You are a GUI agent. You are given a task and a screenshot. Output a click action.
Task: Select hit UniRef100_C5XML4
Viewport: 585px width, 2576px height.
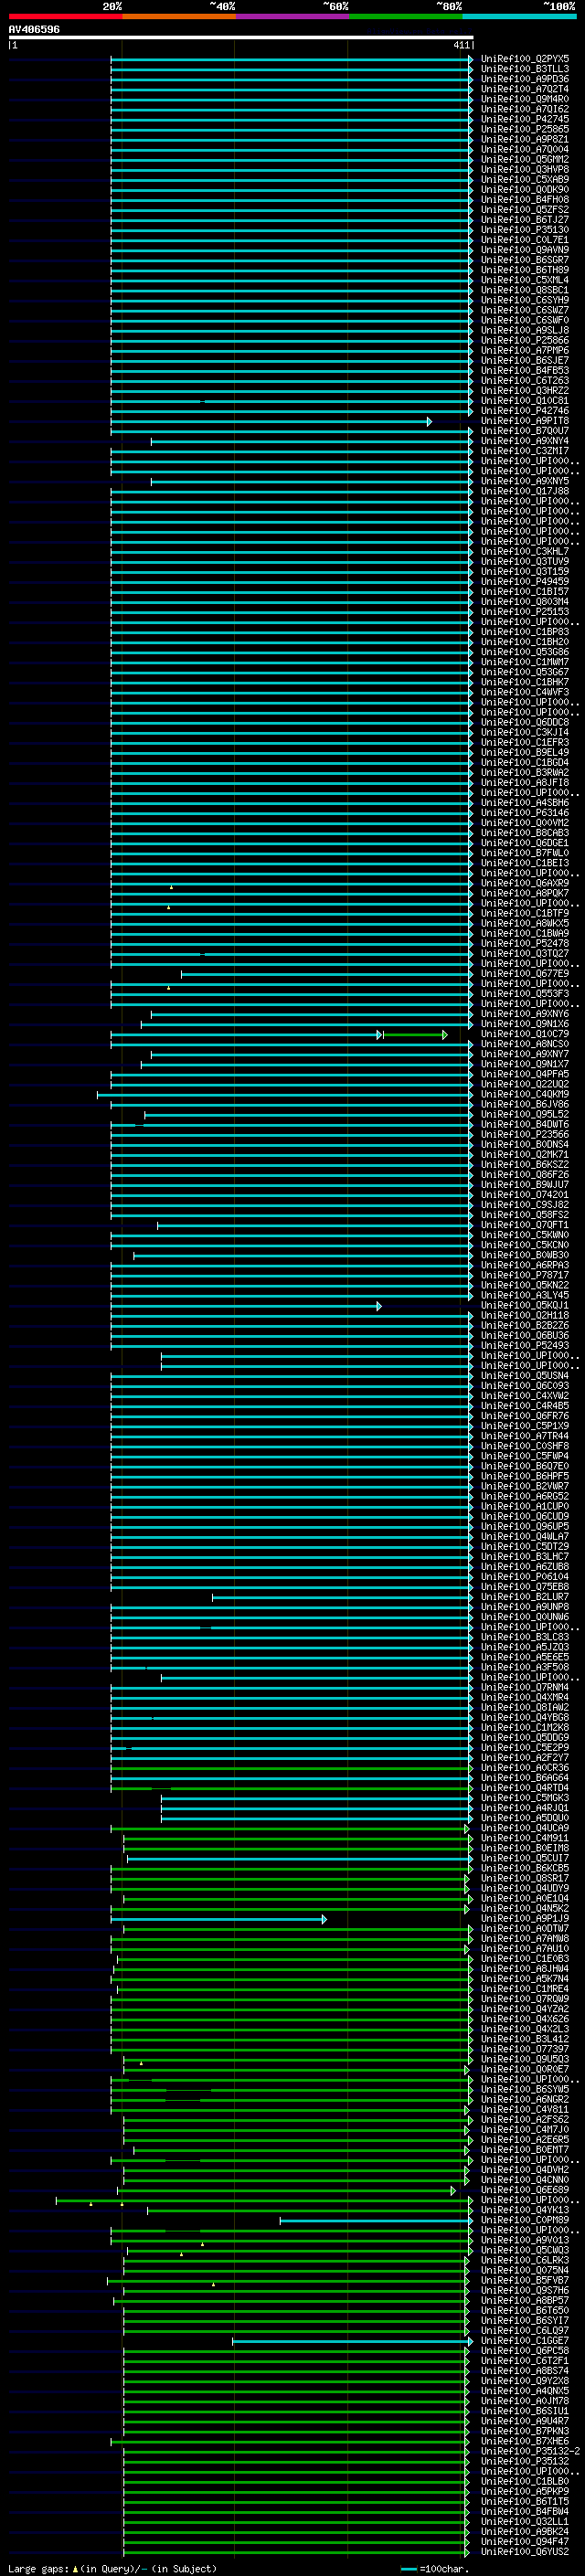click(x=525, y=280)
